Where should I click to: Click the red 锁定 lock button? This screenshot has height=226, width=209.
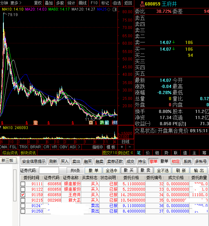(x=176, y=161)
